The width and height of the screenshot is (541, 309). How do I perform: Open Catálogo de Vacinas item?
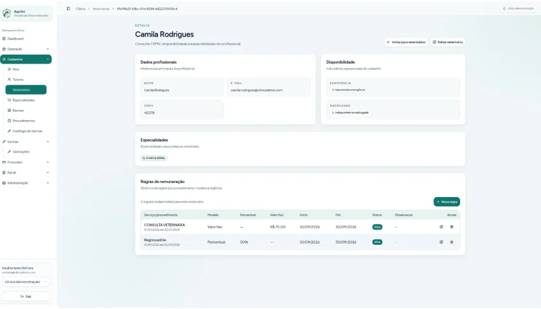(26, 131)
